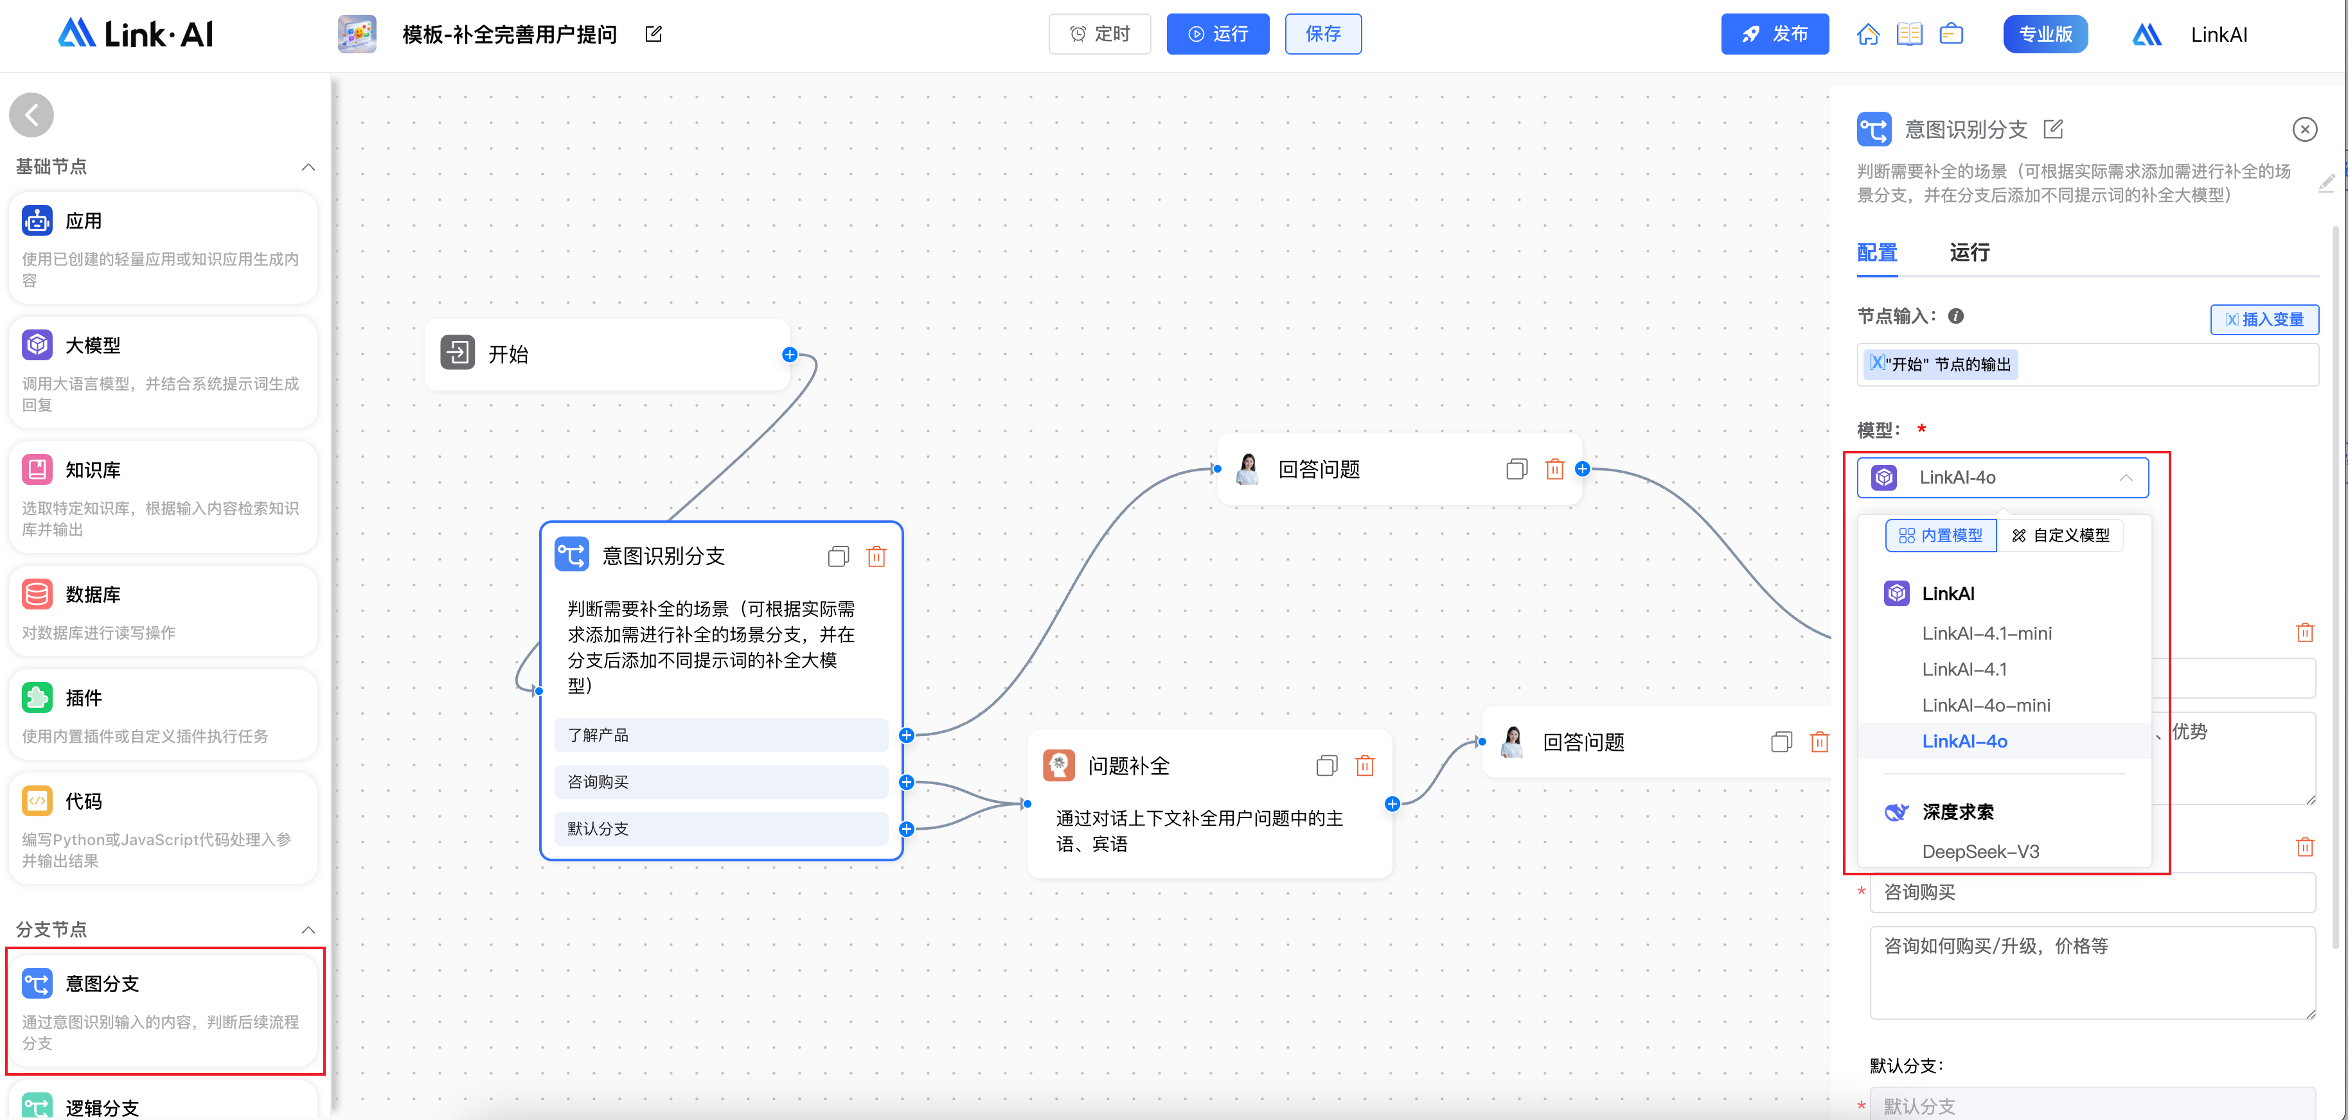Select the 开始 node on canvas
Image resolution: width=2348 pixels, height=1120 pixels.
[608, 354]
